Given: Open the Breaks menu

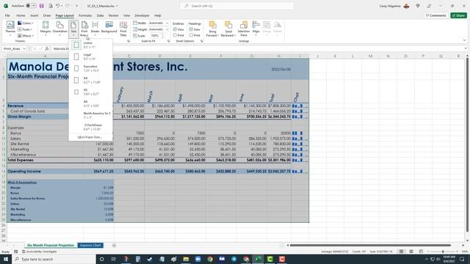Looking at the screenshot, I should pyautogui.click(x=95, y=29).
